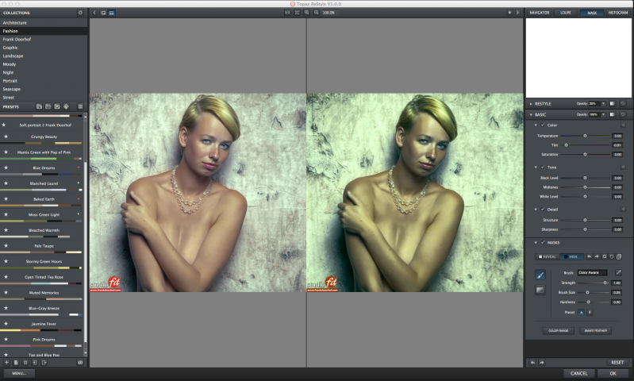
Task: Click the Reset button
Action: 617,363
